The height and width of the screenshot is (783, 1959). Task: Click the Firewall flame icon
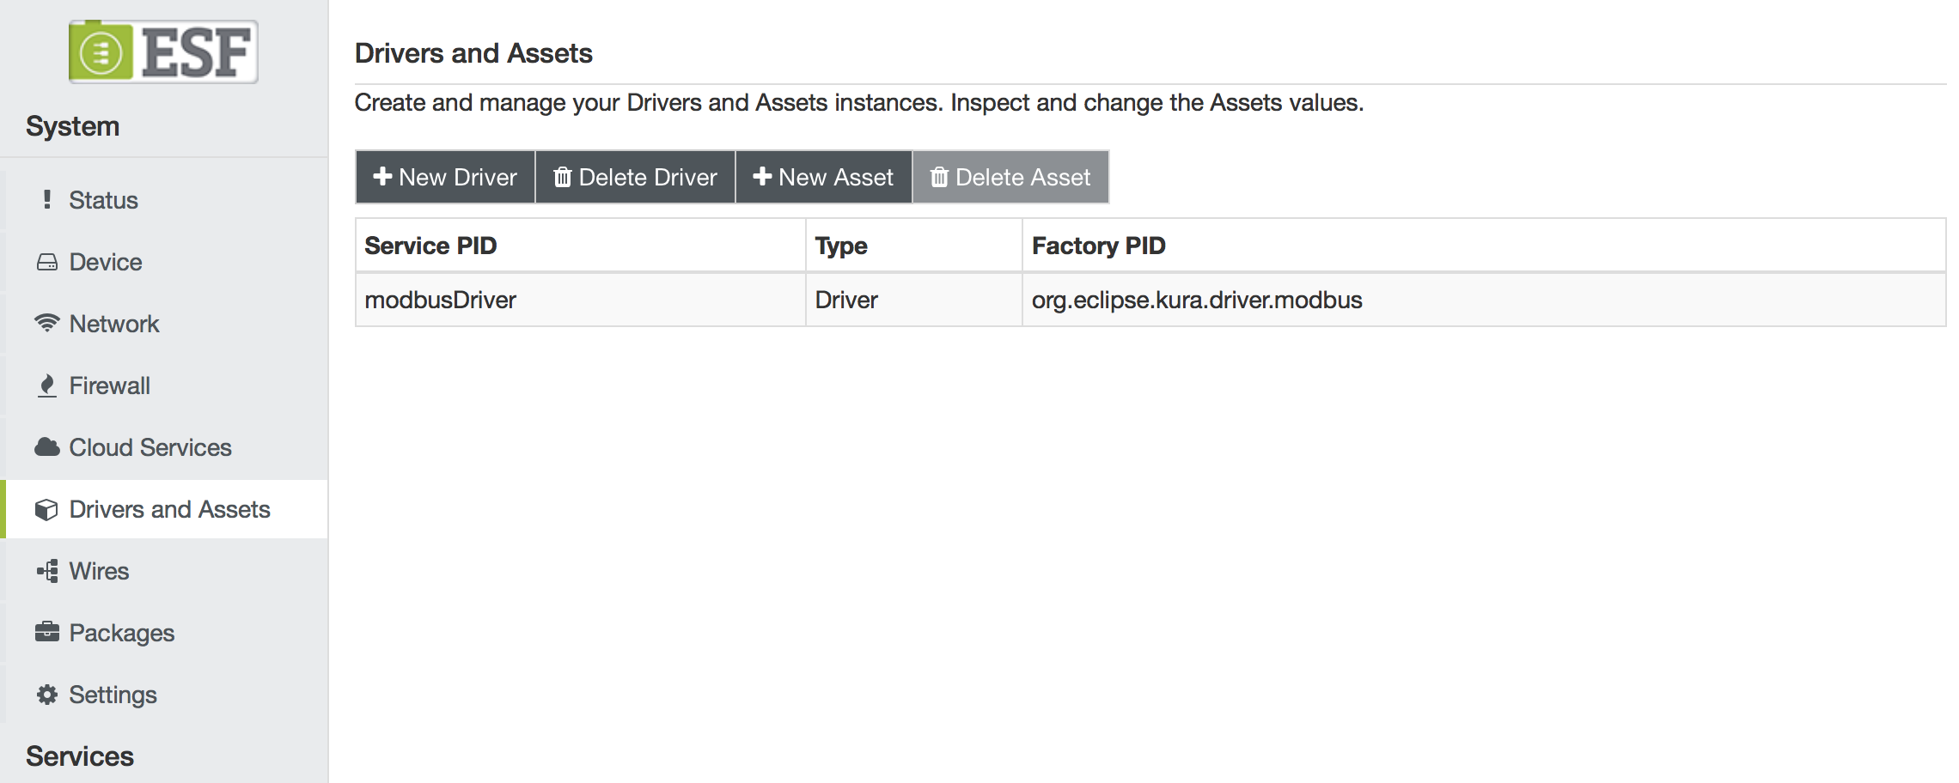coord(47,385)
